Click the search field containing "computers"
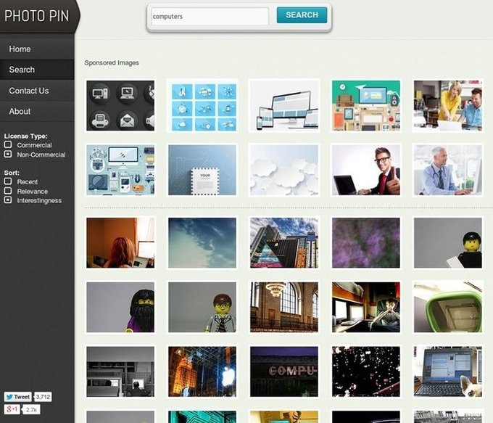The height and width of the screenshot is (423, 493). pyautogui.click(x=210, y=16)
